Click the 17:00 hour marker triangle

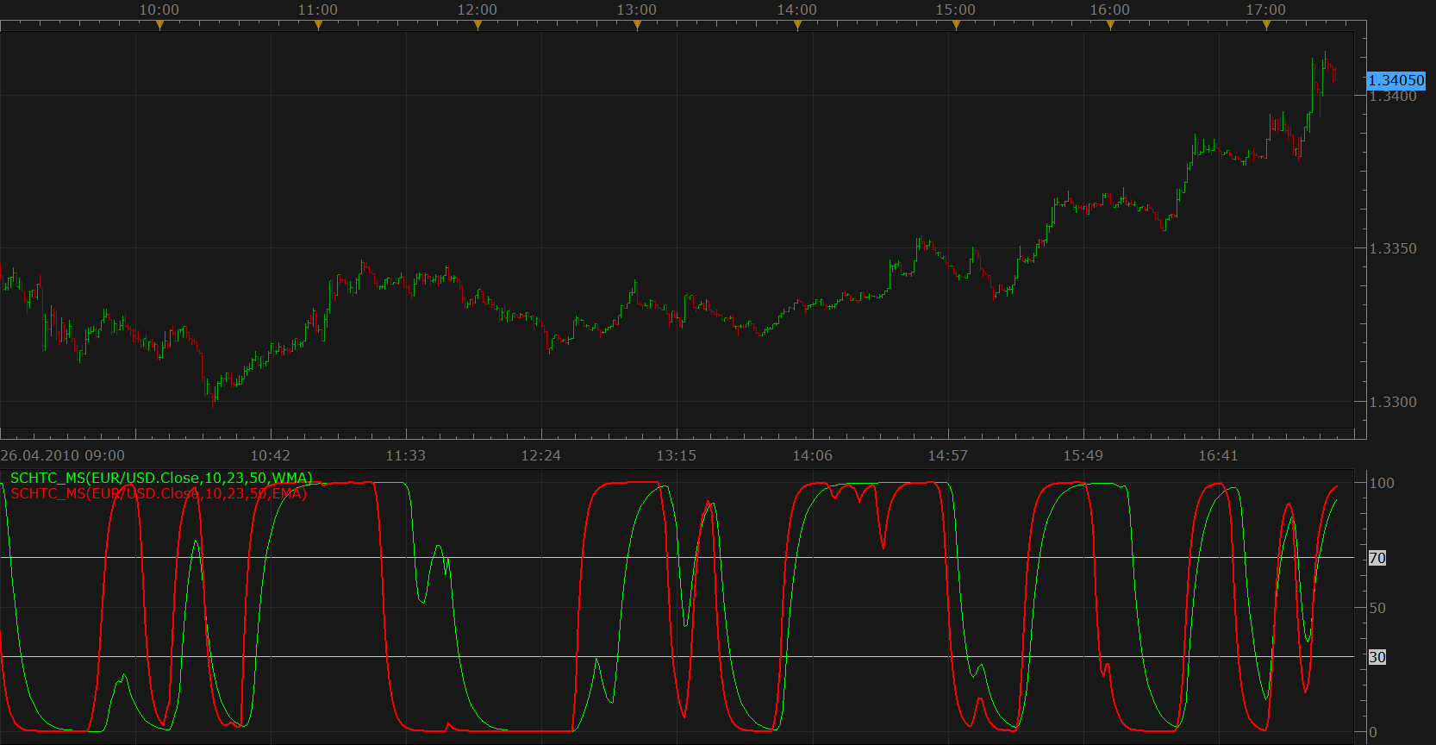(1266, 25)
